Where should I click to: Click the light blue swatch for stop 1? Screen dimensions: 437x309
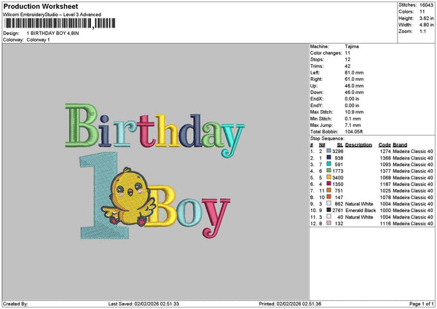329,151
